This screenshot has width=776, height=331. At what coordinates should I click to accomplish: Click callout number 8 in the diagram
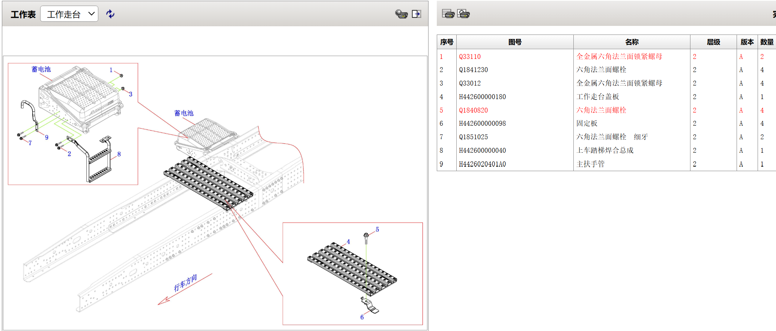tap(119, 154)
